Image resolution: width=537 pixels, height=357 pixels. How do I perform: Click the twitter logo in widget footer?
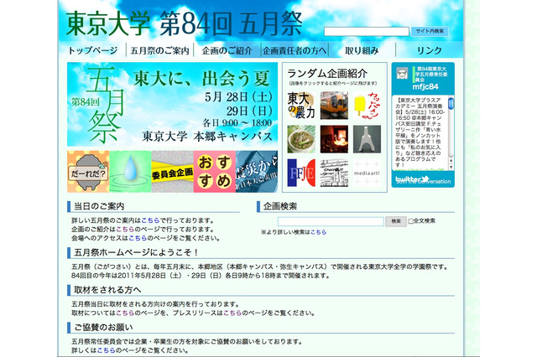(x=412, y=179)
